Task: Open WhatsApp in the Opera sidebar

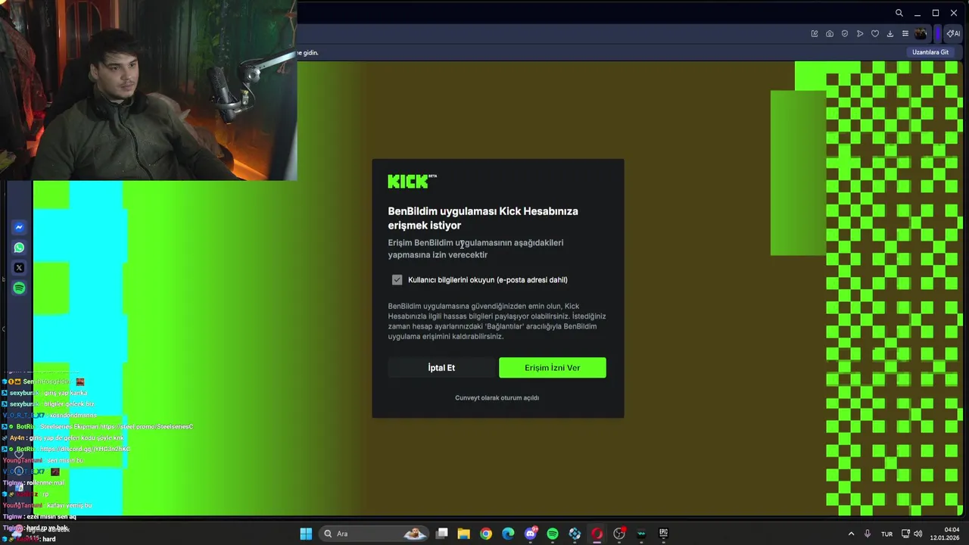Action: tap(19, 248)
